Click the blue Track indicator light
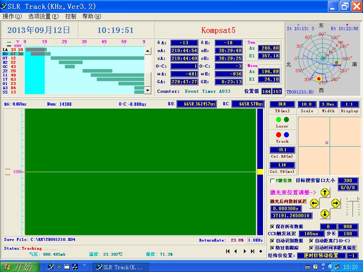 point(286,135)
